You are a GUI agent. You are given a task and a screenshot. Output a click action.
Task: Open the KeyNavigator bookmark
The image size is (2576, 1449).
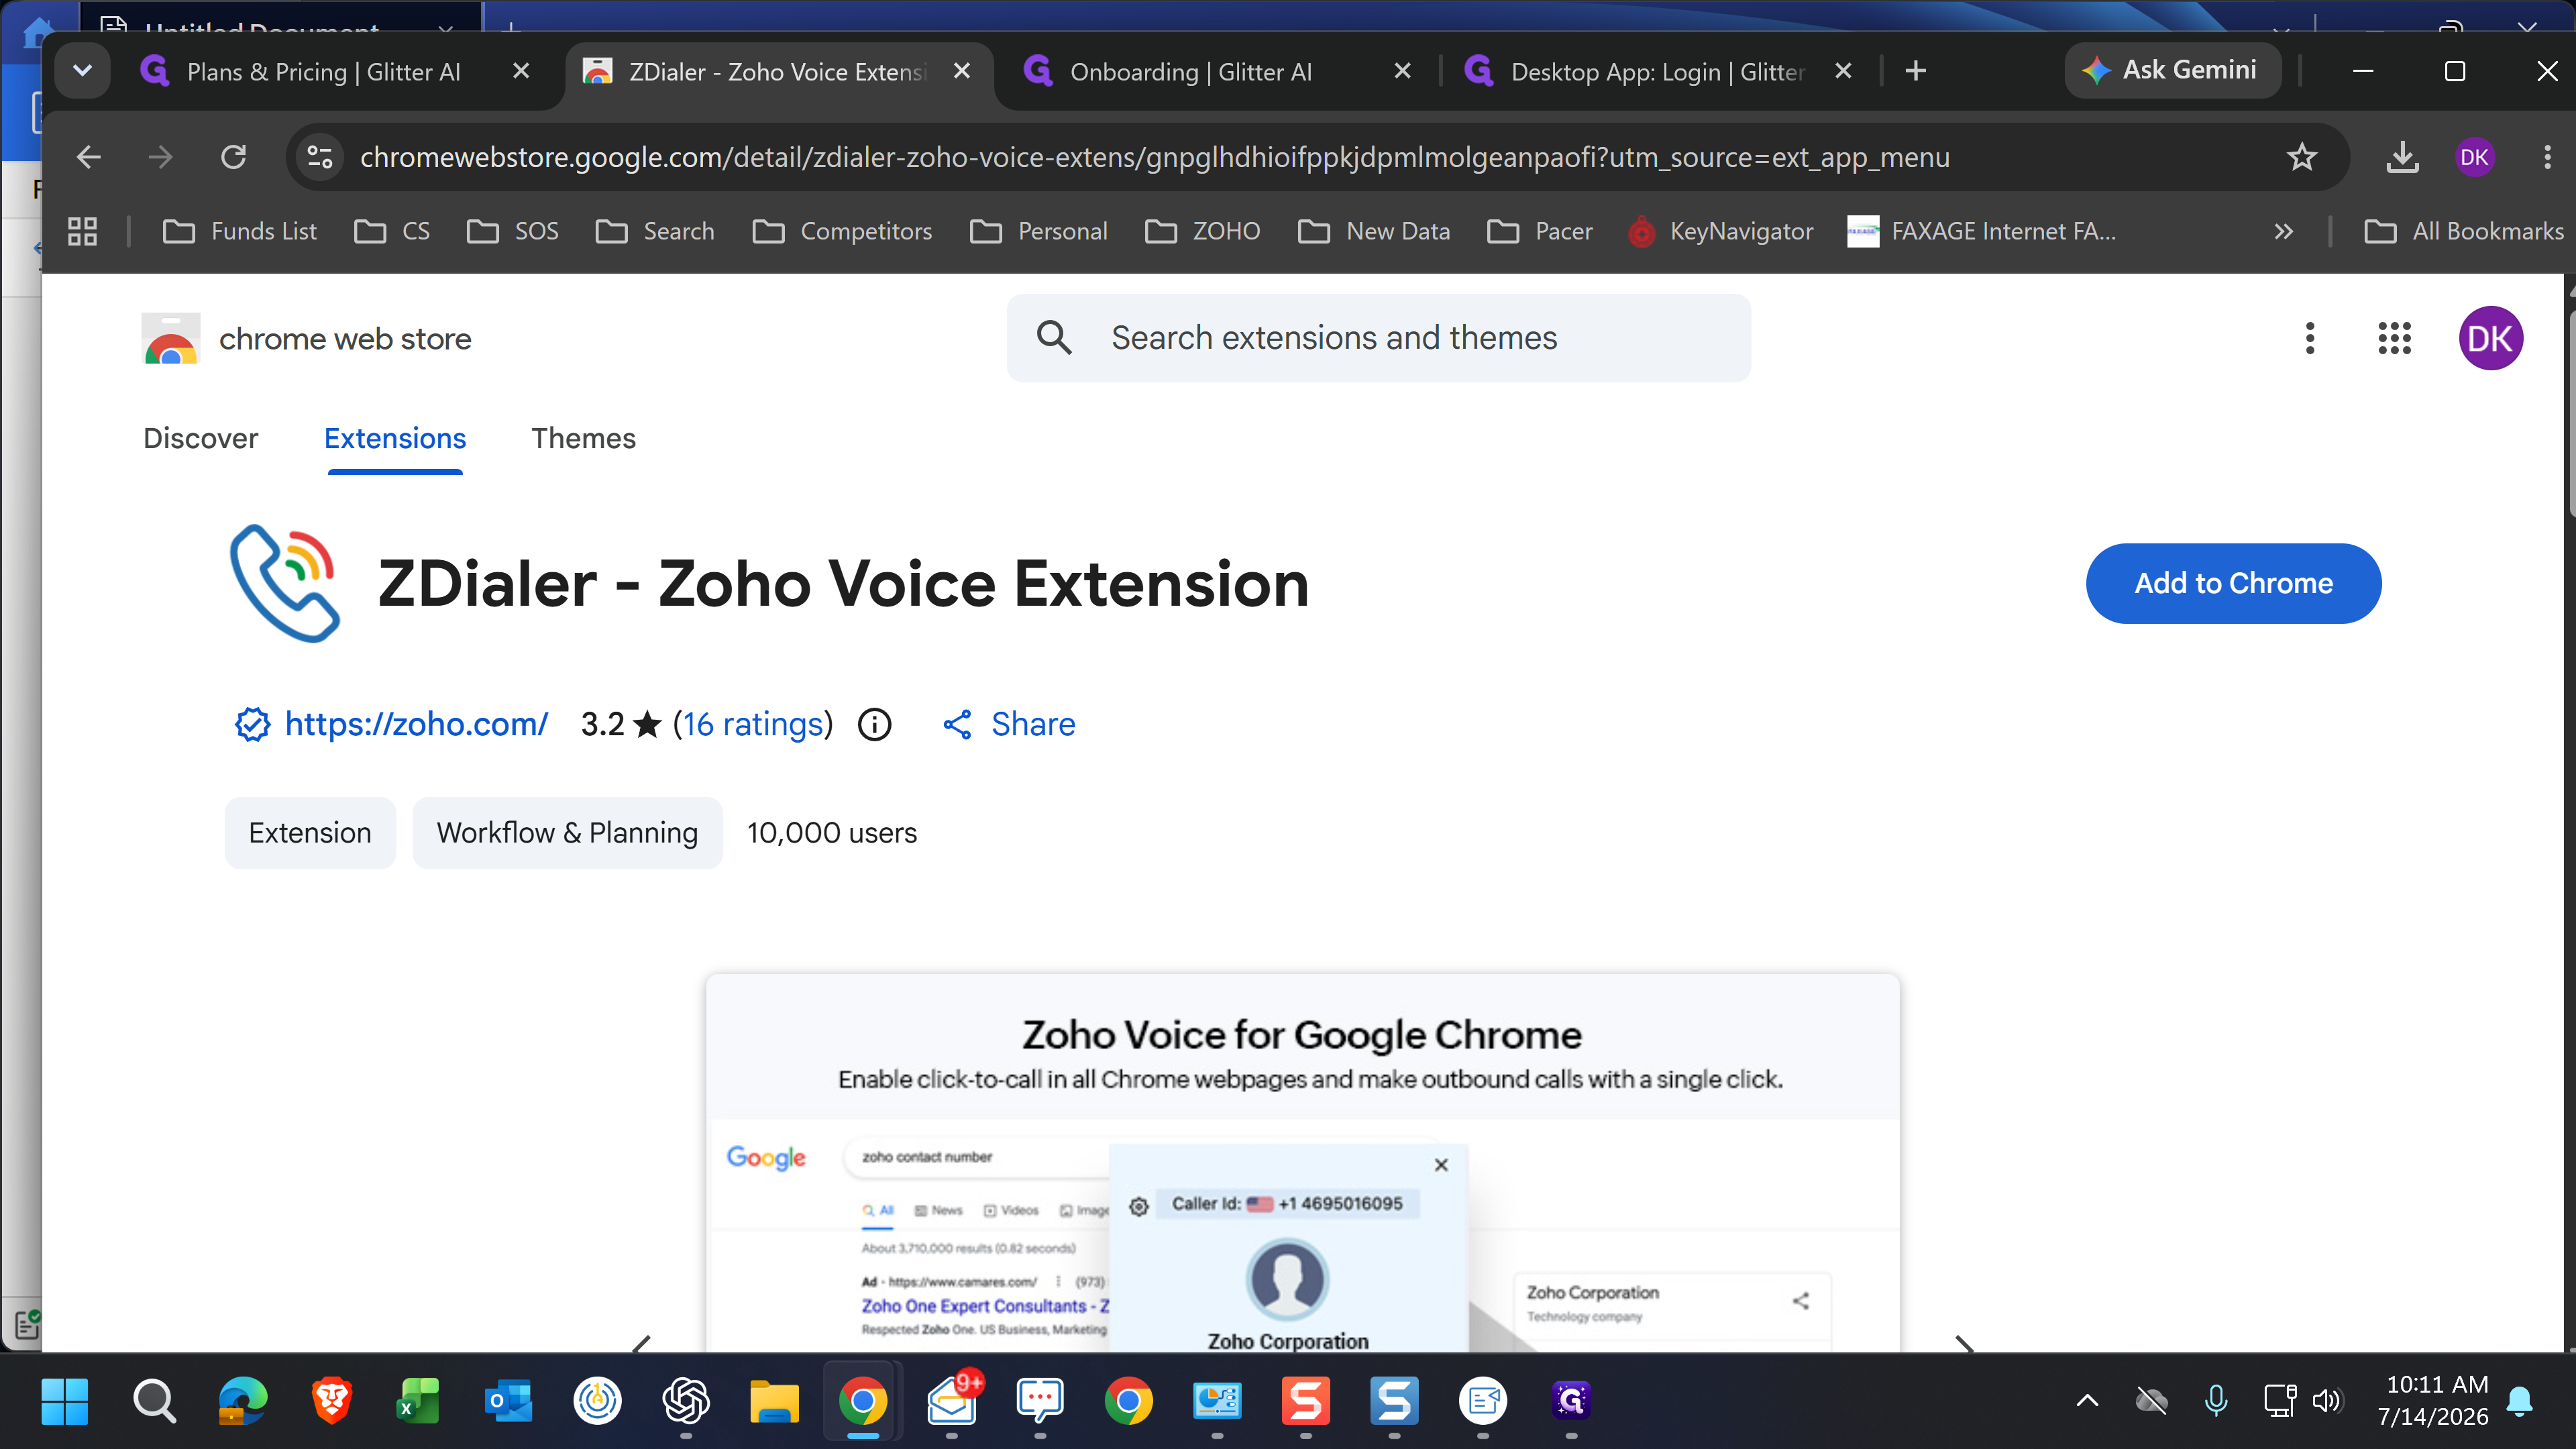point(1721,231)
